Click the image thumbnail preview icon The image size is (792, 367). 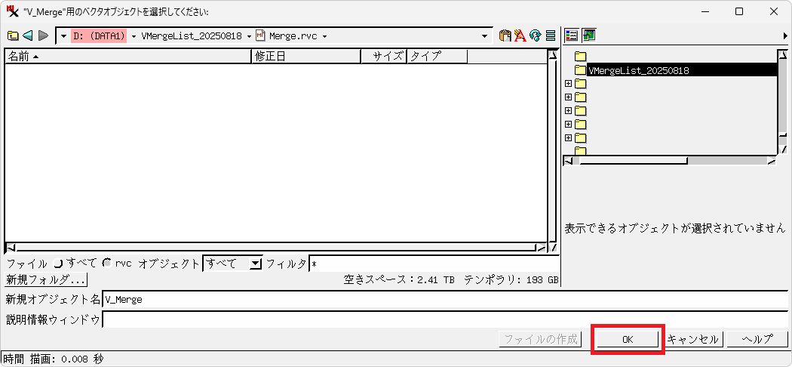pyautogui.click(x=588, y=35)
